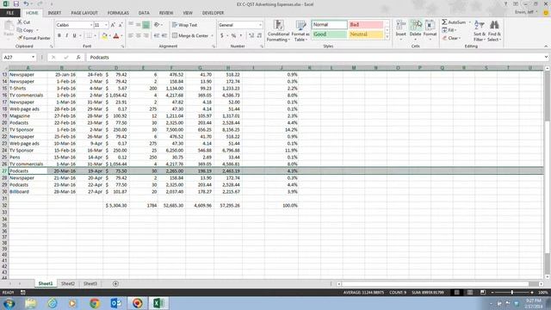Open the fill color dropdown arrow
Image resolution: width=551 pixels, height=310 pixels.
(x=109, y=35)
